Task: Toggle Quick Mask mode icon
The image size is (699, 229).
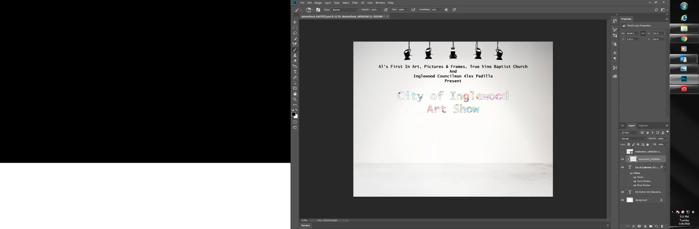Action: [x=295, y=122]
